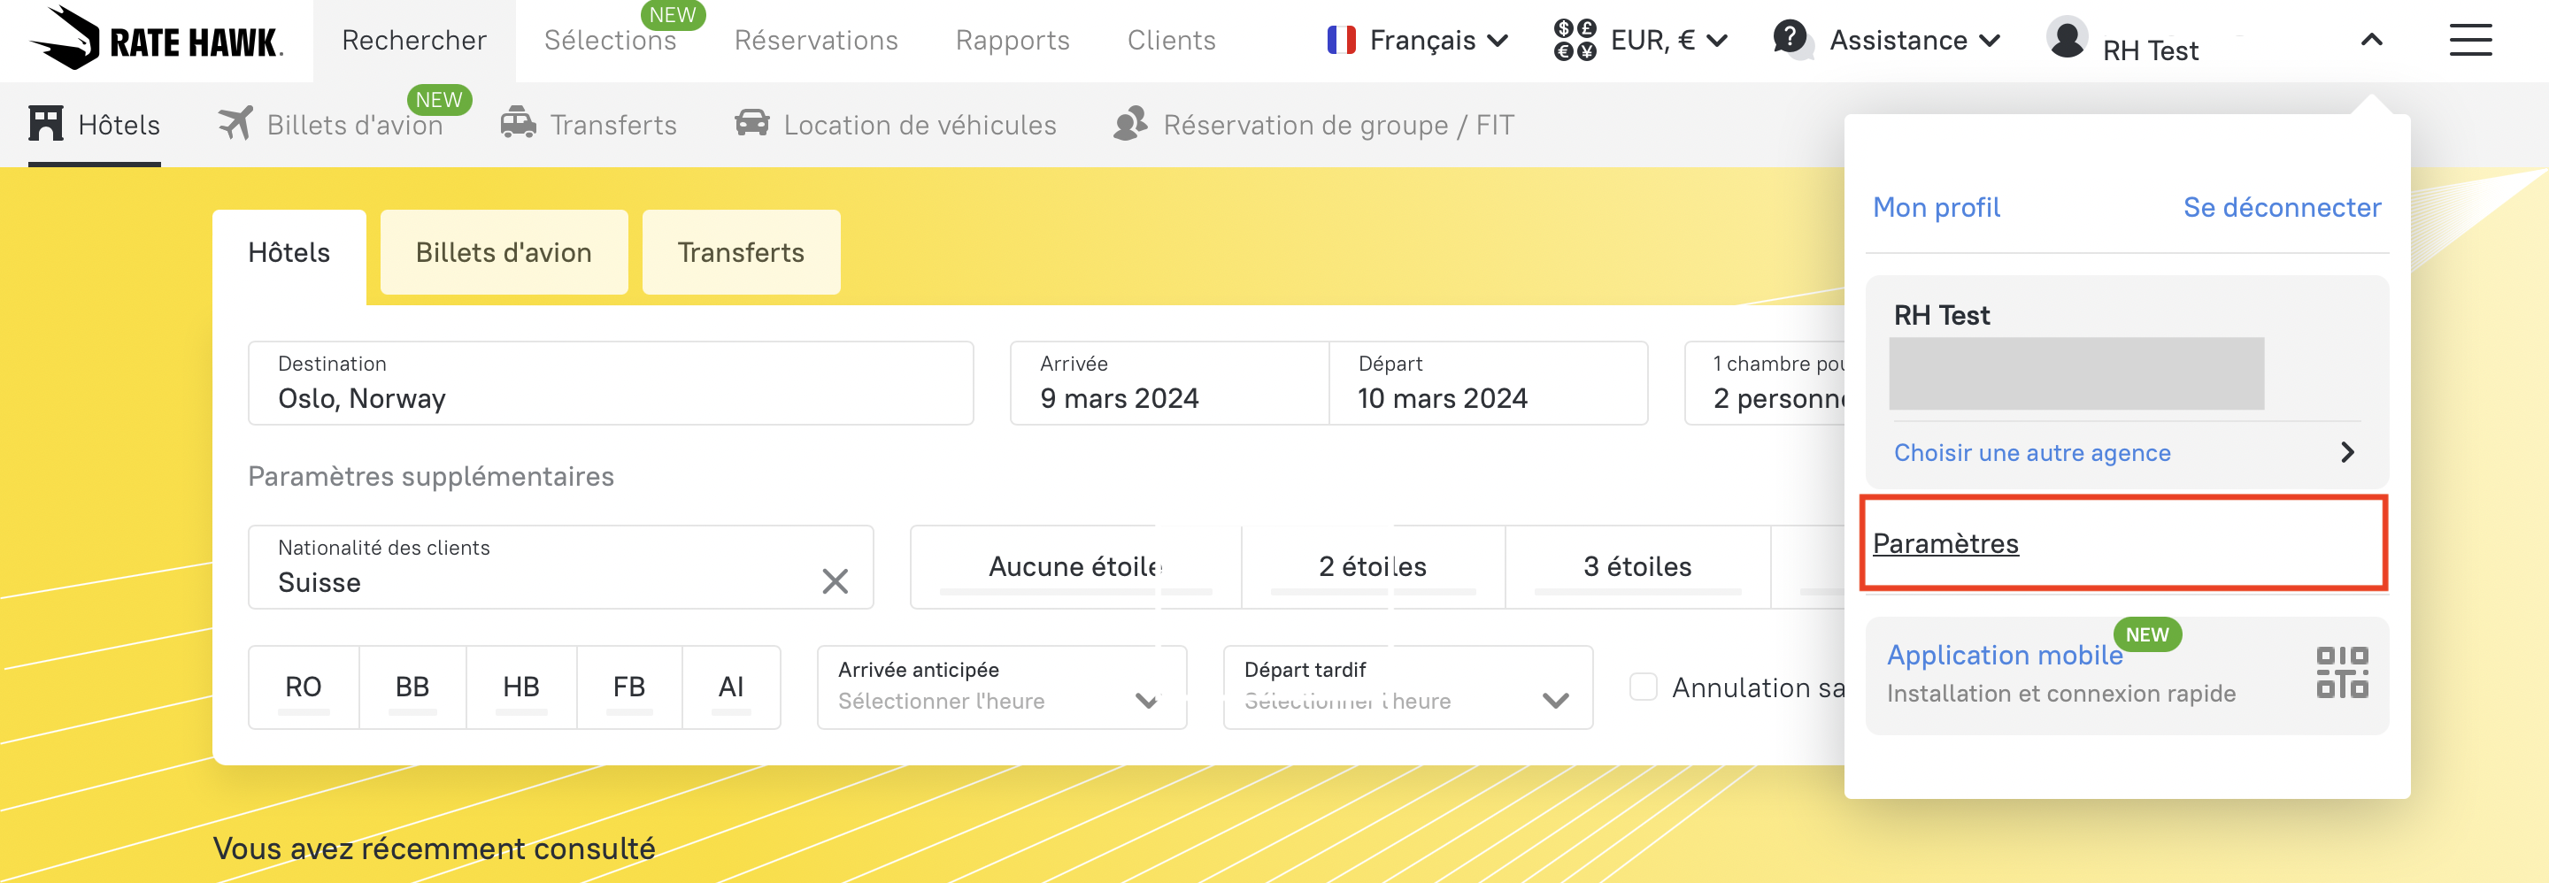Toggle the 3 étoiles star filter
The width and height of the screenshot is (2549, 883).
pos(1636,566)
